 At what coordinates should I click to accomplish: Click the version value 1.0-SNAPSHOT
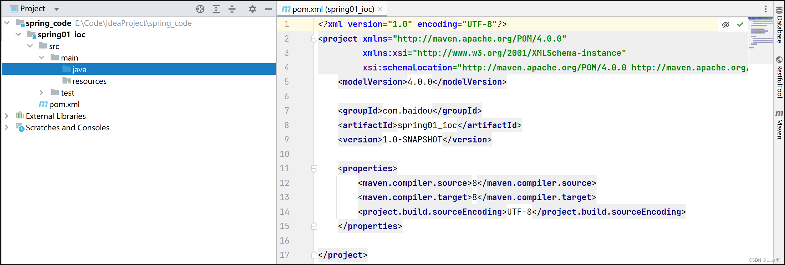412,140
